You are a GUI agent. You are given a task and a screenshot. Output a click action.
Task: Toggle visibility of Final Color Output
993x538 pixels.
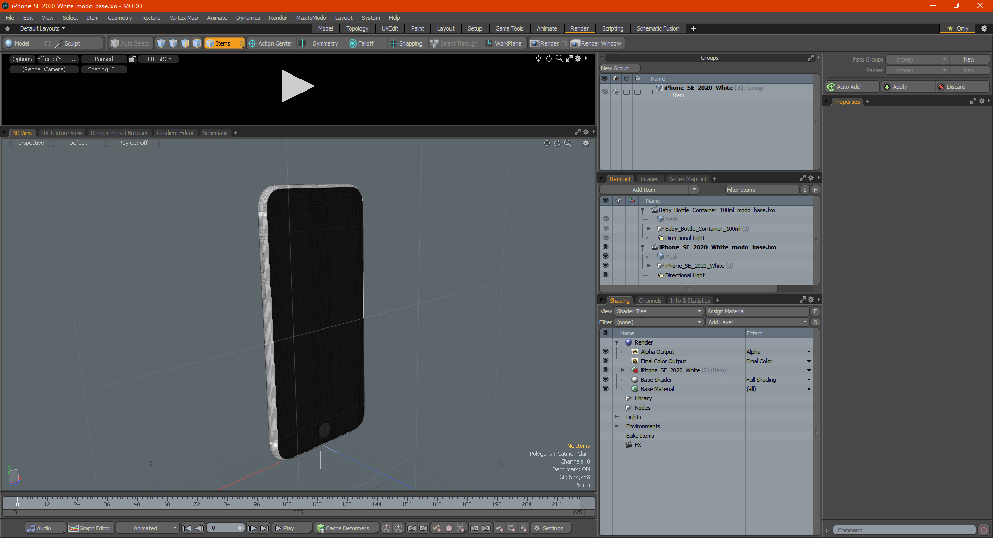(x=605, y=361)
